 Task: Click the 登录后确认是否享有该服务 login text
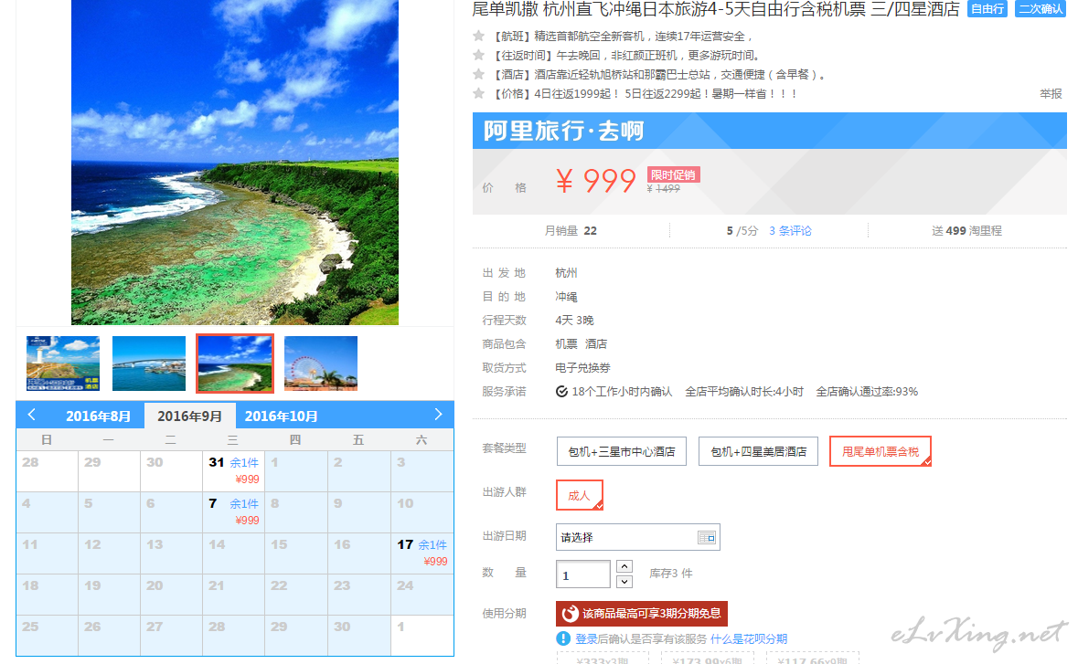coord(641,638)
